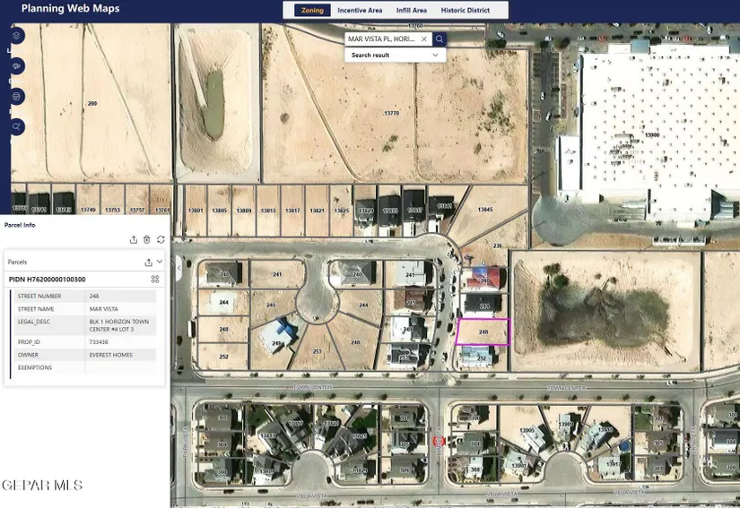The height and width of the screenshot is (508, 740).
Task: Open the PIDN record actions grid icon
Action: point(155,280)
